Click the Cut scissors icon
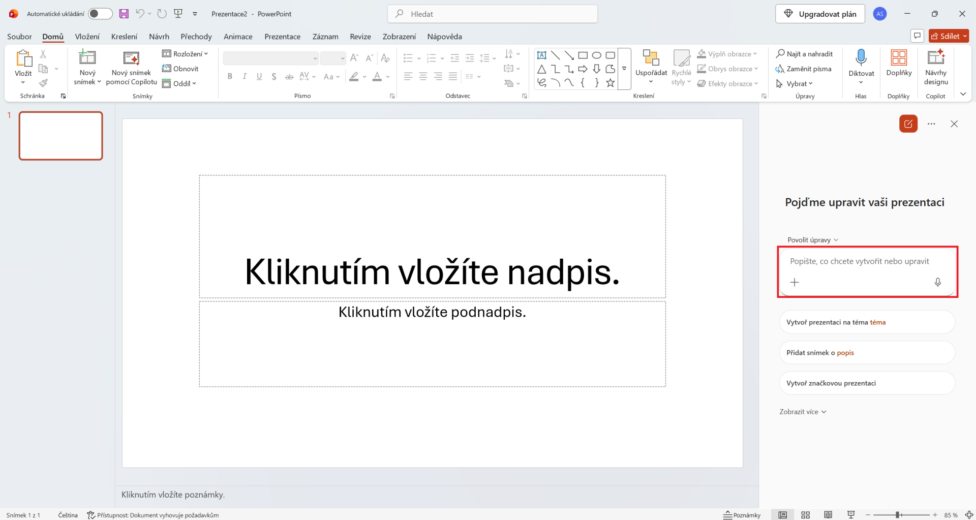The height and width of the screenshot is (520, 976). (x=43, y=54)
